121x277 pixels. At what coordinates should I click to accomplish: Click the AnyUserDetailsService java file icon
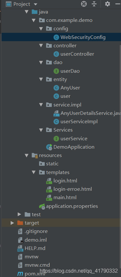click(56, 113)
